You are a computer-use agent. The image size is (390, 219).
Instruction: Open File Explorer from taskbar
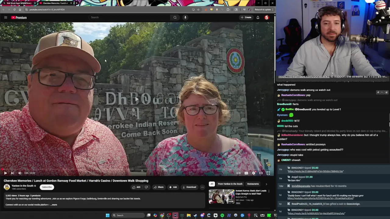189,215
